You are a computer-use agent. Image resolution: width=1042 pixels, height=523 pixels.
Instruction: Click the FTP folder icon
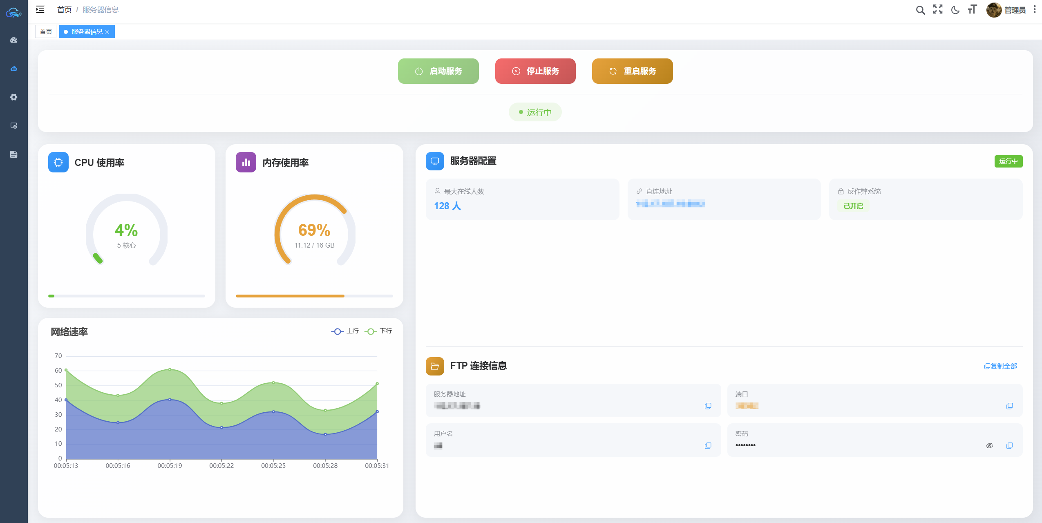(435, 366)
